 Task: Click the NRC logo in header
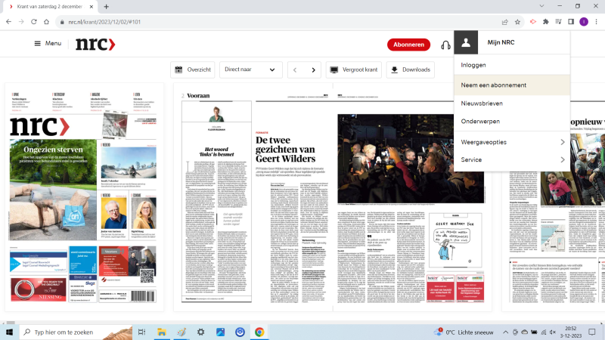[95, 45]
